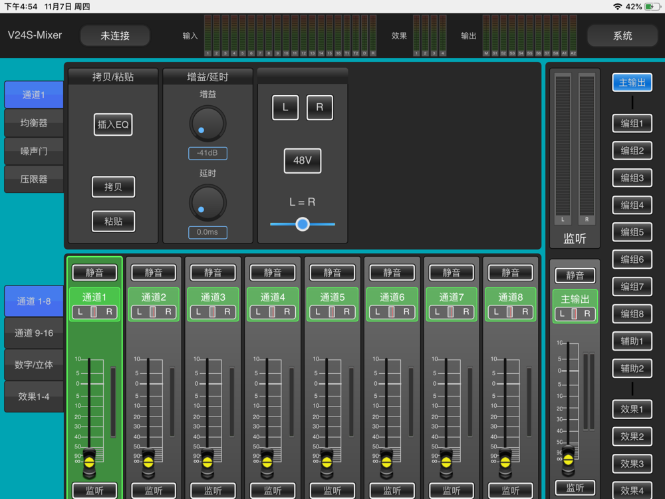
Task: Select the 效果3 bus
Action: point(632,463)
